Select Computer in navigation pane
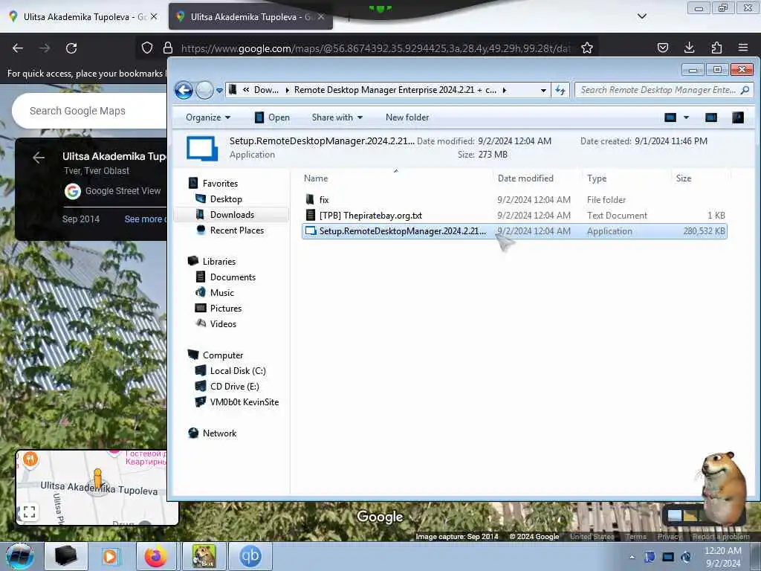Image resolution: width=761 pixels, height=571 pixels. click(223, 355)
